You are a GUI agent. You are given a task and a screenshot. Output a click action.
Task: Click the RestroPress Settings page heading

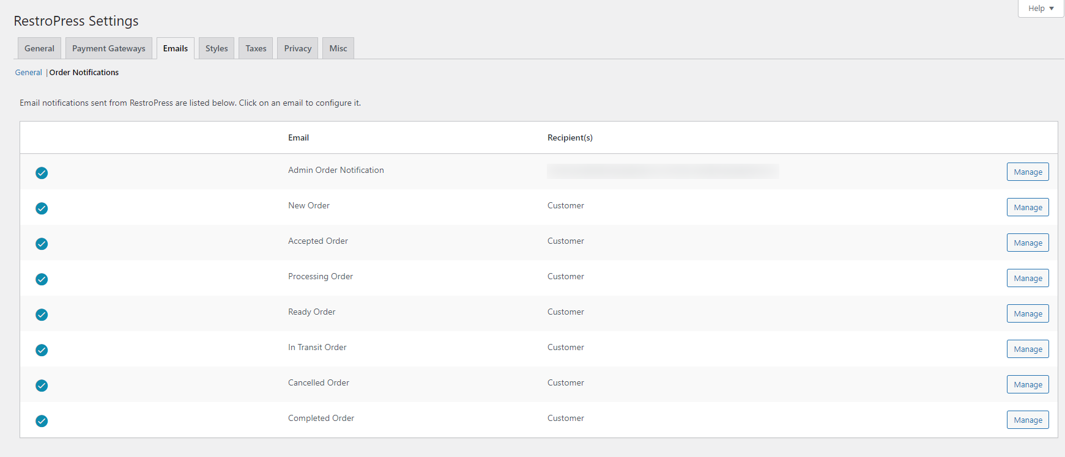pos(76,21)
